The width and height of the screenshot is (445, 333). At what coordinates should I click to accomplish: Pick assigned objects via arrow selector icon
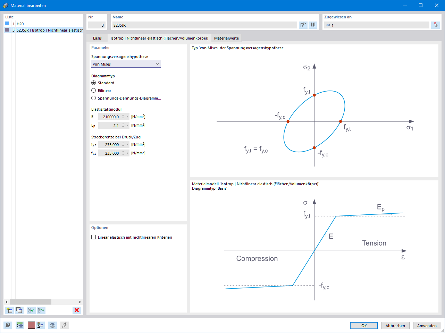click(435, 25)
